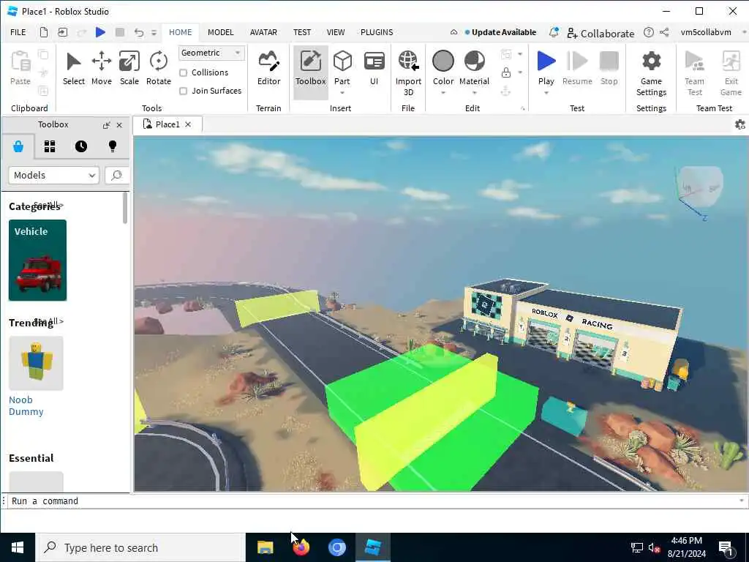The width and height of the screenshot is (749, 562).
Task: Expand the Material dropdown arrow
Action: (474, 93)
